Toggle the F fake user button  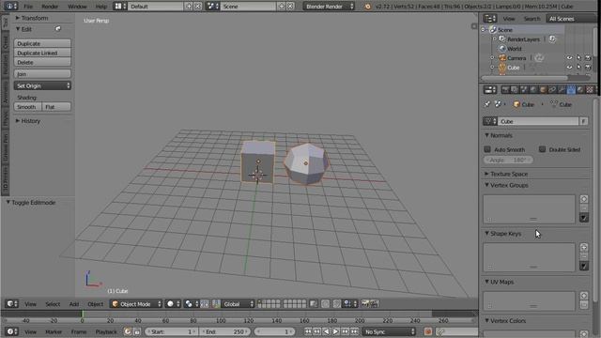click(x=583, y=121)
